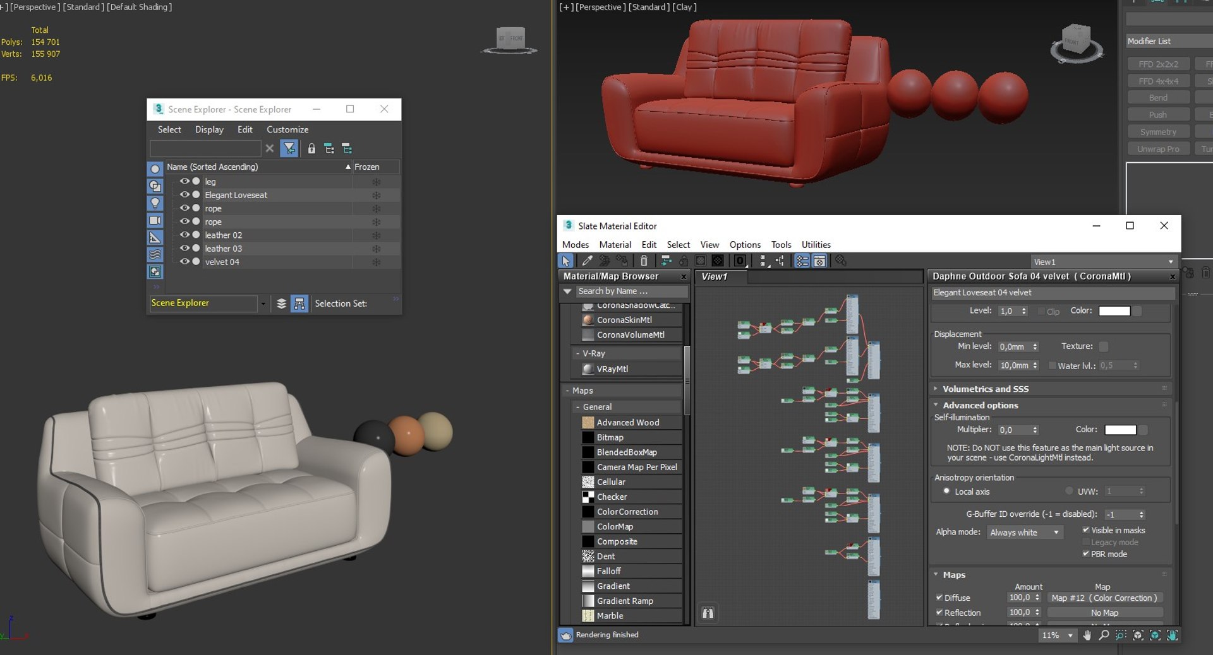Viewport: 1213px width, 655px height.
Task: Assign material to selection icon in Slate toolbar
Action: tap(622, 261)
